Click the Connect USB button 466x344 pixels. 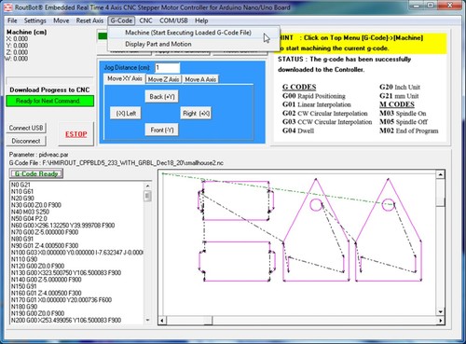pyautogui.click(x=26, y=128)
